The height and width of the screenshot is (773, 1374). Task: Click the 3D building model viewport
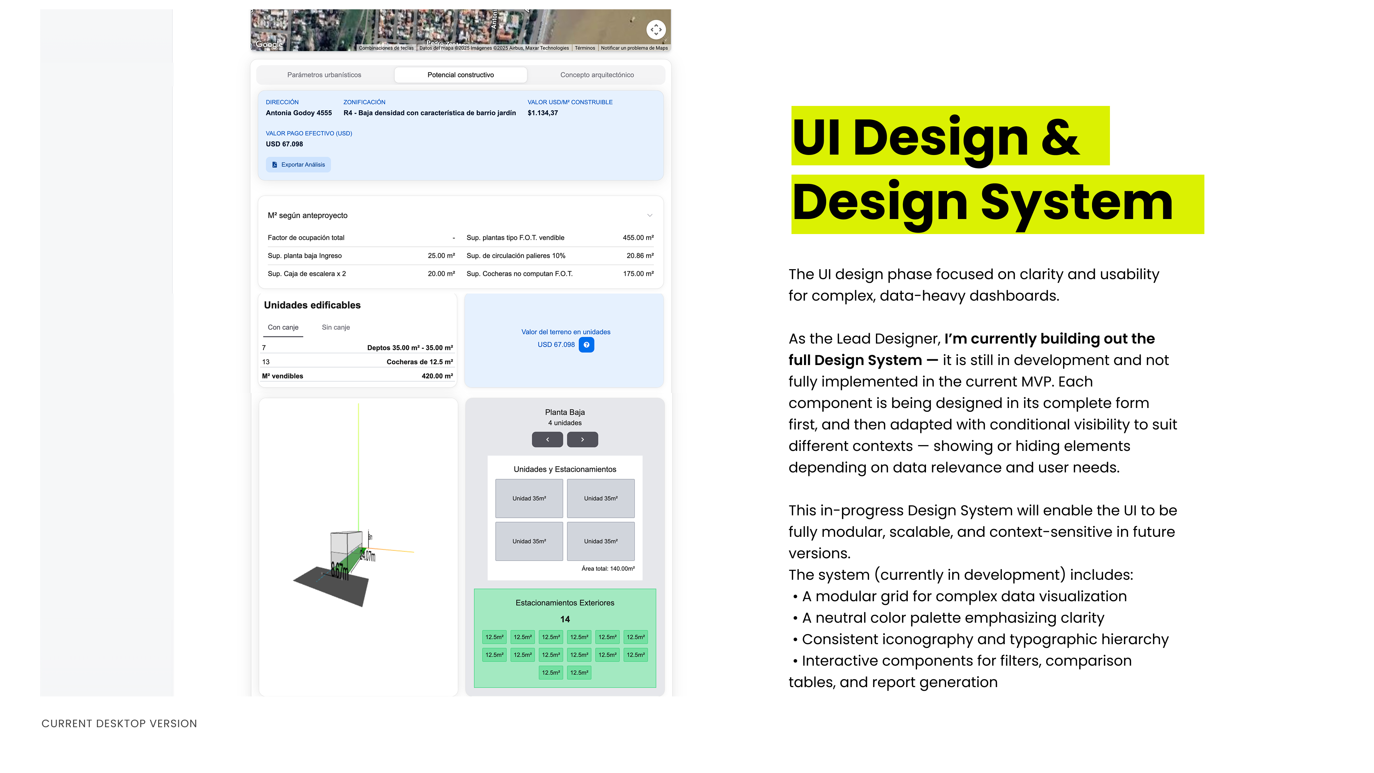point(358,546)
